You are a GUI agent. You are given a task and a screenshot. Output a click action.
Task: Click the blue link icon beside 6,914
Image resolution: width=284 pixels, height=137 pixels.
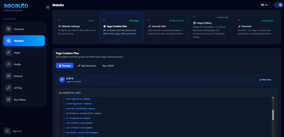click(62, 79)
